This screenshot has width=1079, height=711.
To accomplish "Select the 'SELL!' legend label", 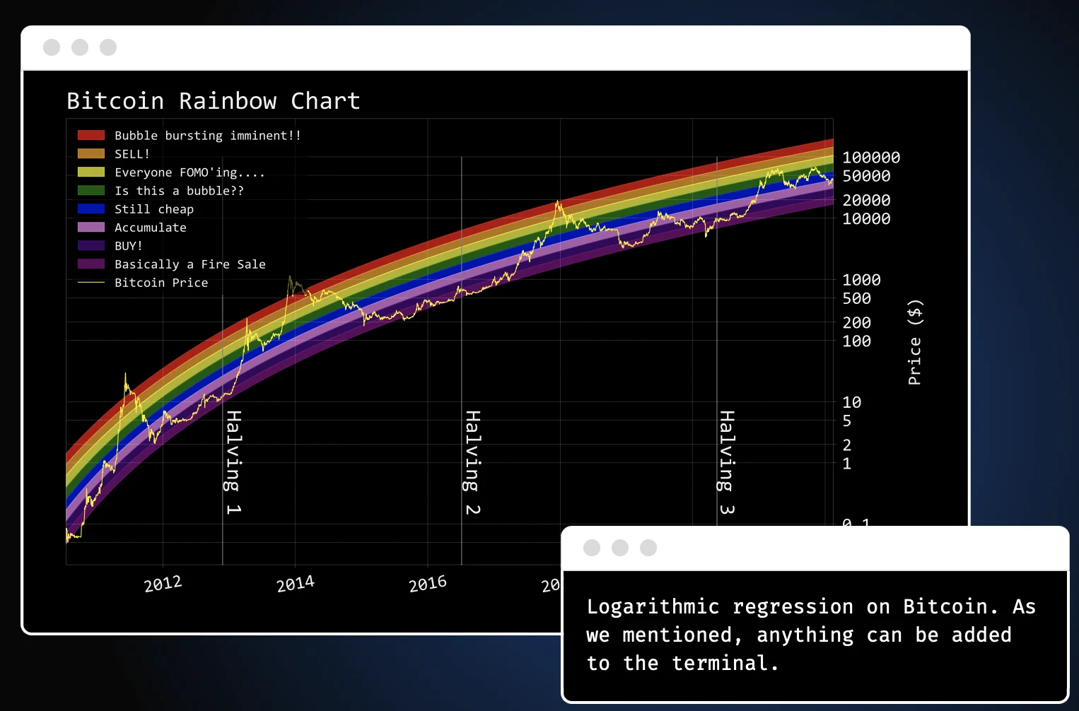I will 132,153.
